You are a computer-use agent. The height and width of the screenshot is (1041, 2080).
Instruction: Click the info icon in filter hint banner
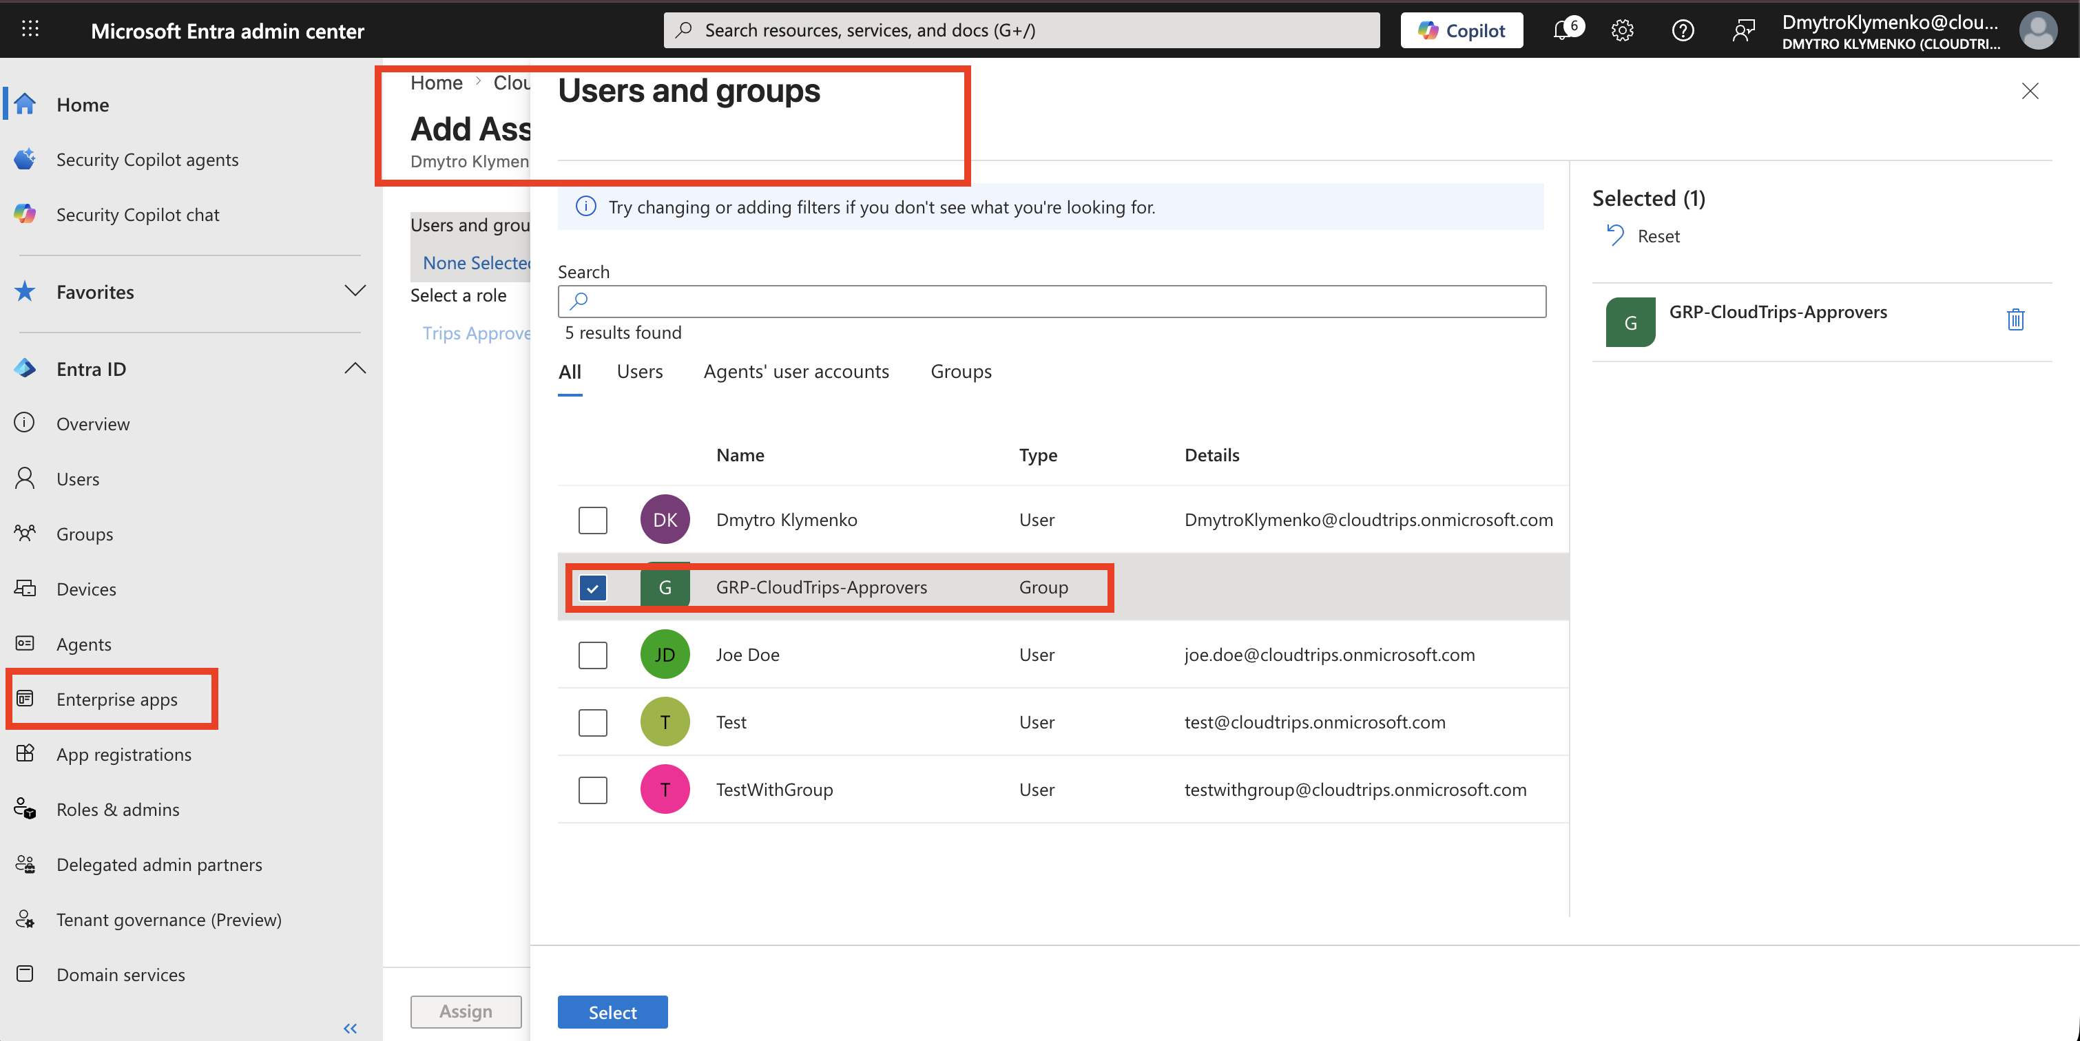point(585,207)
